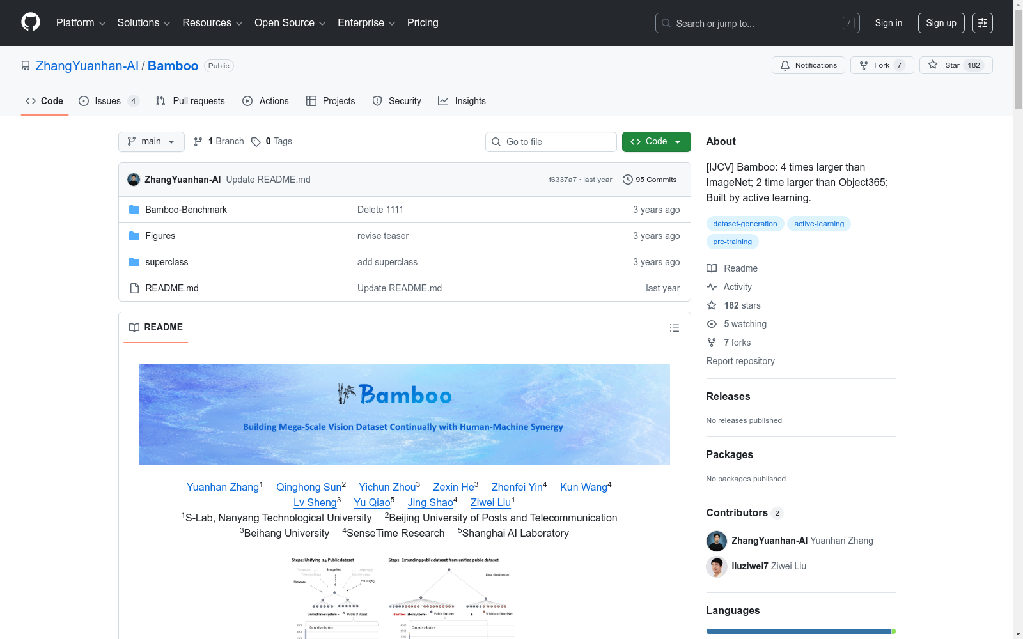This screenshot has height=639, width=1023.
Task: Open the Security tab
Action: coord(397,101)
